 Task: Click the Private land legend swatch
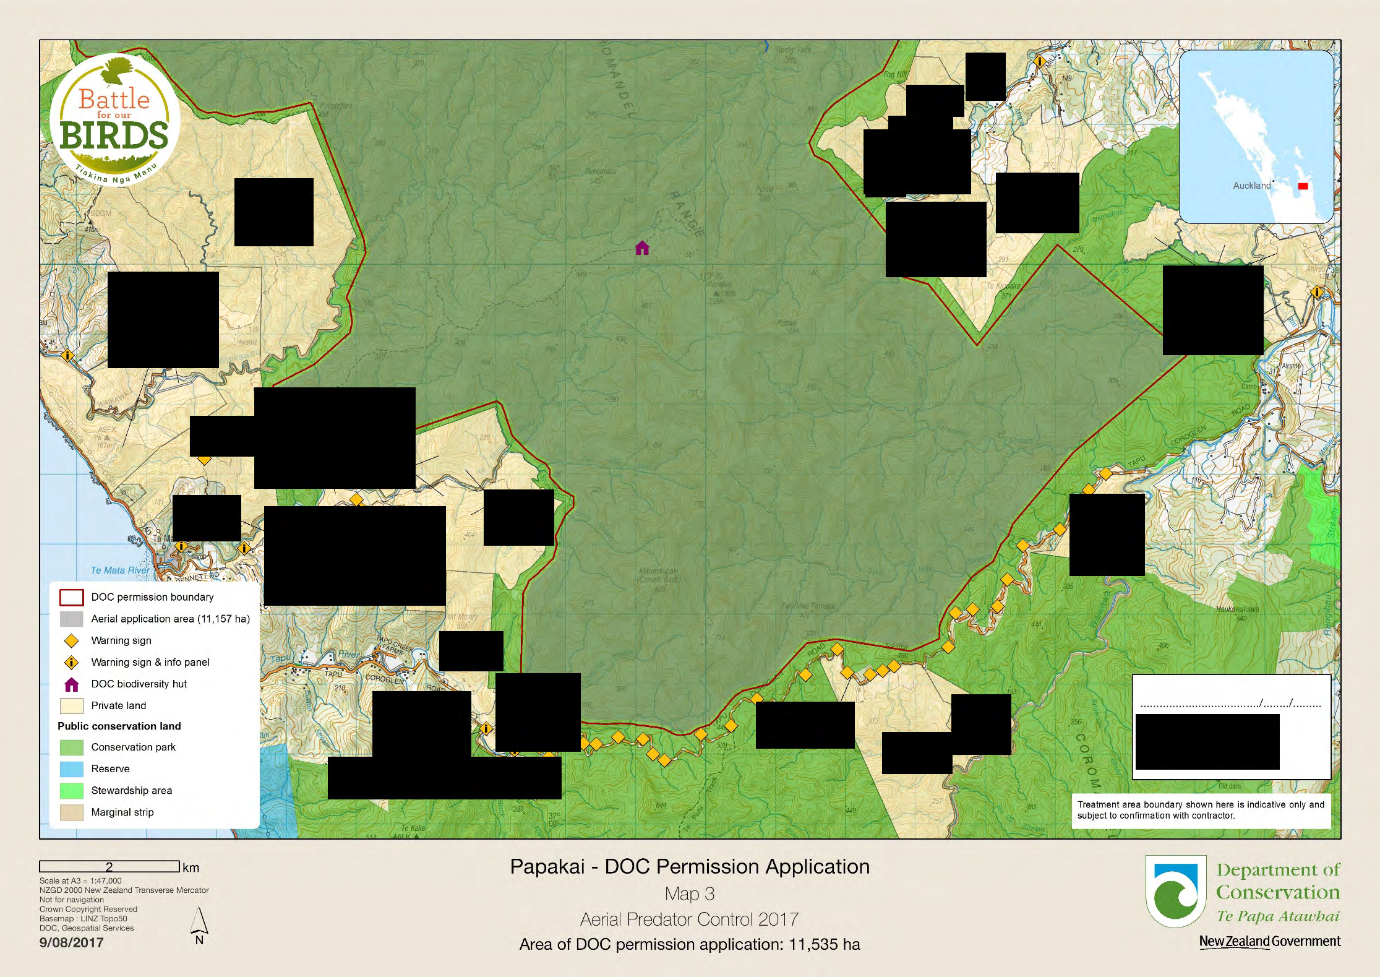tap(72, 706)
